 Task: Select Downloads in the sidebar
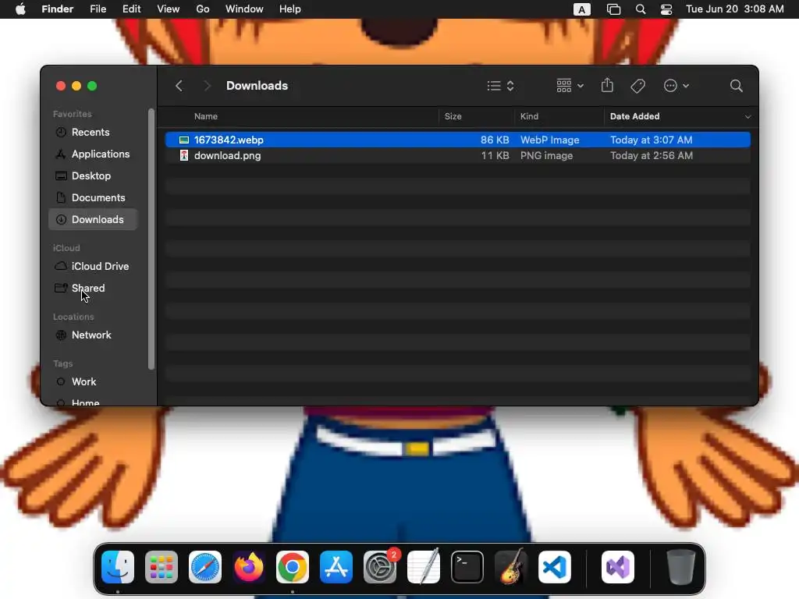[x=94, y=219]
